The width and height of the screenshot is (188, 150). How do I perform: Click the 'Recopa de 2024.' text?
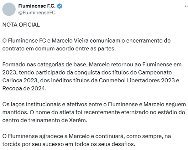24,89
